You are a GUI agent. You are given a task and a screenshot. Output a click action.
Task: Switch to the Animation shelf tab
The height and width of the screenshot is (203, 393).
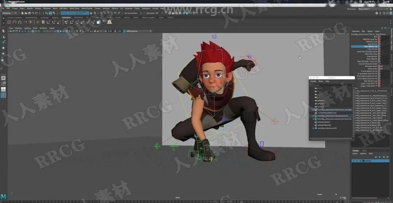tap(66, 17)
